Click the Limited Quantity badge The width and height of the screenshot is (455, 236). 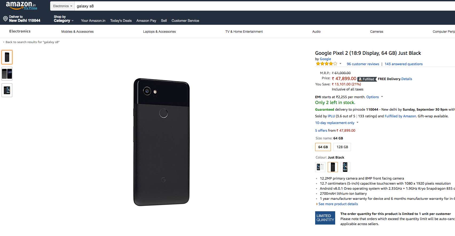point(325,218)
